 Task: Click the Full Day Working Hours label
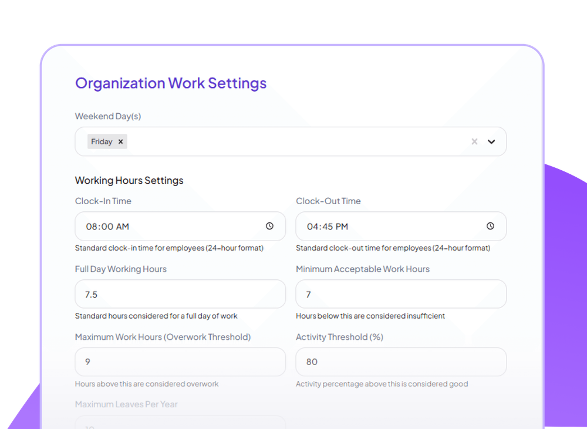[x=120, y=269]
